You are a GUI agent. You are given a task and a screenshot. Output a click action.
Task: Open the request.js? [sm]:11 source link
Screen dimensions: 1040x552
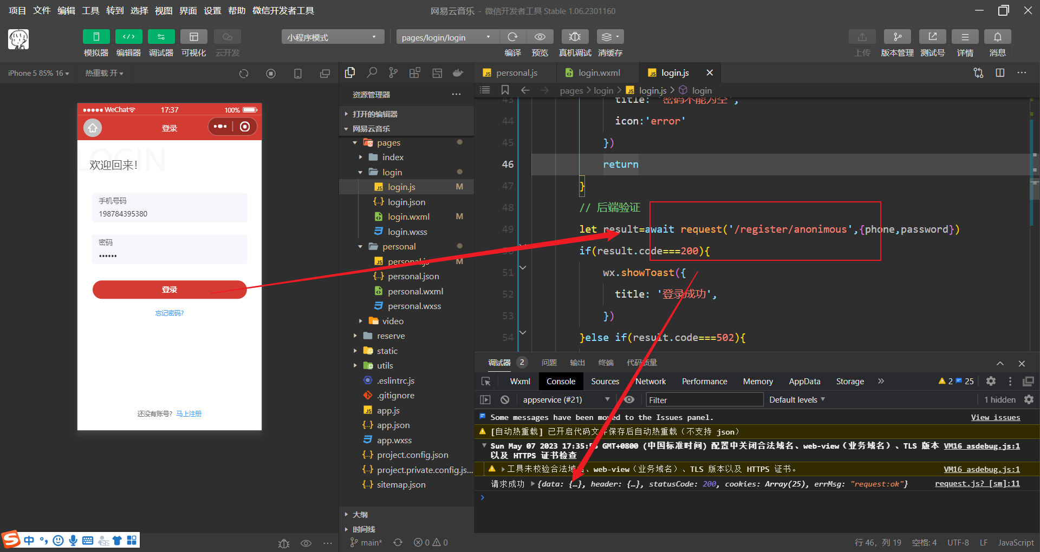tap(977, 484)
